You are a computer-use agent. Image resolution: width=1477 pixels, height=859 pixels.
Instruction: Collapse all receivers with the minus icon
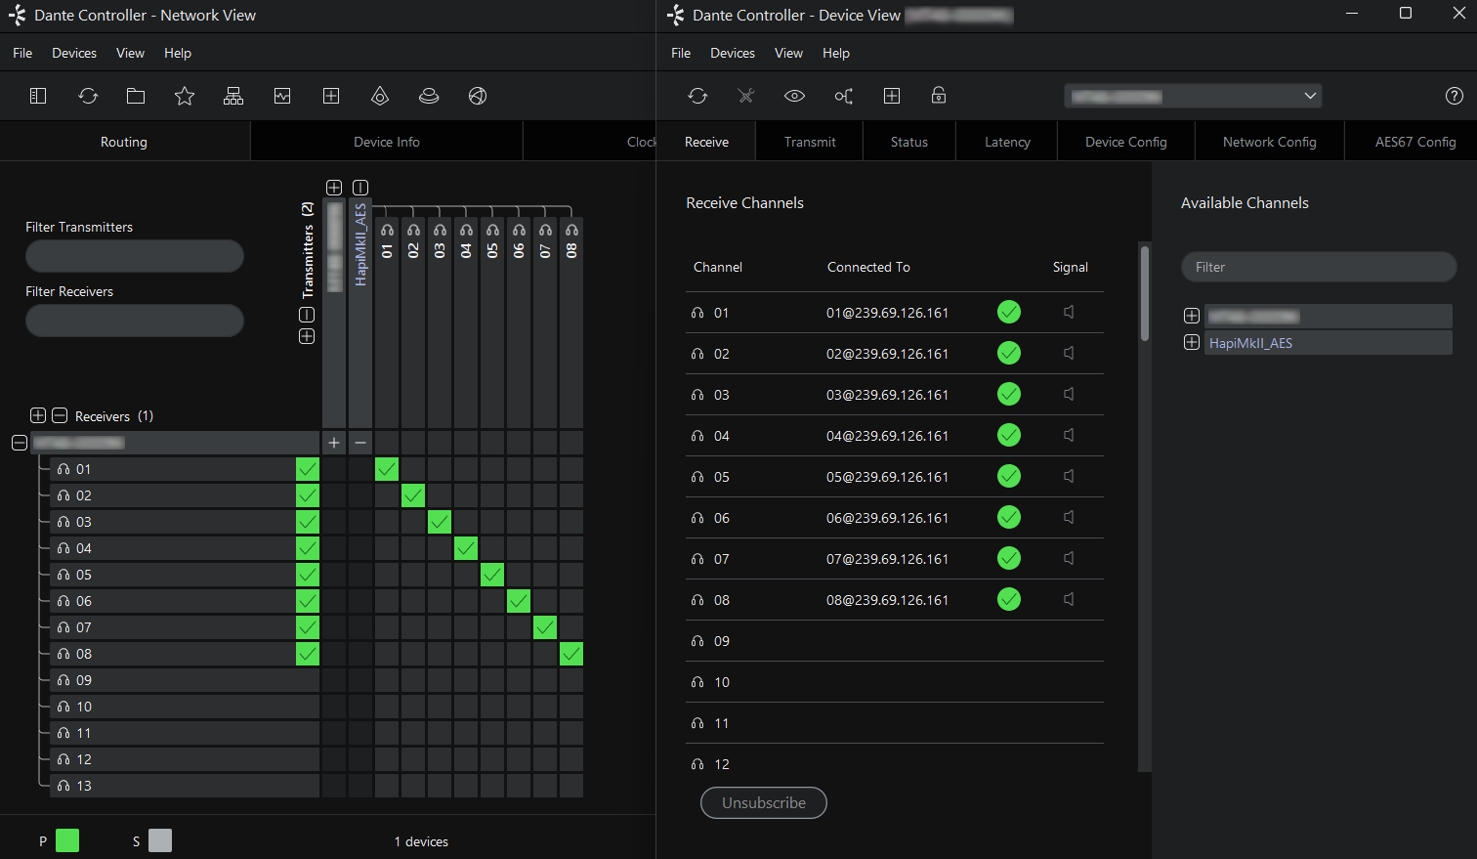tap(60, 415)
